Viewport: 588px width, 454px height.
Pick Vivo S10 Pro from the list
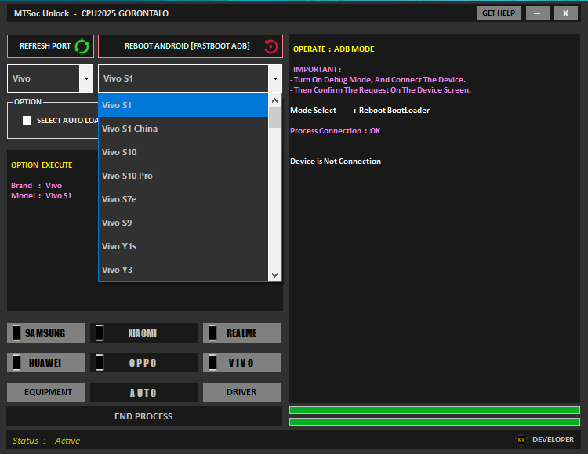click(183, 176)
